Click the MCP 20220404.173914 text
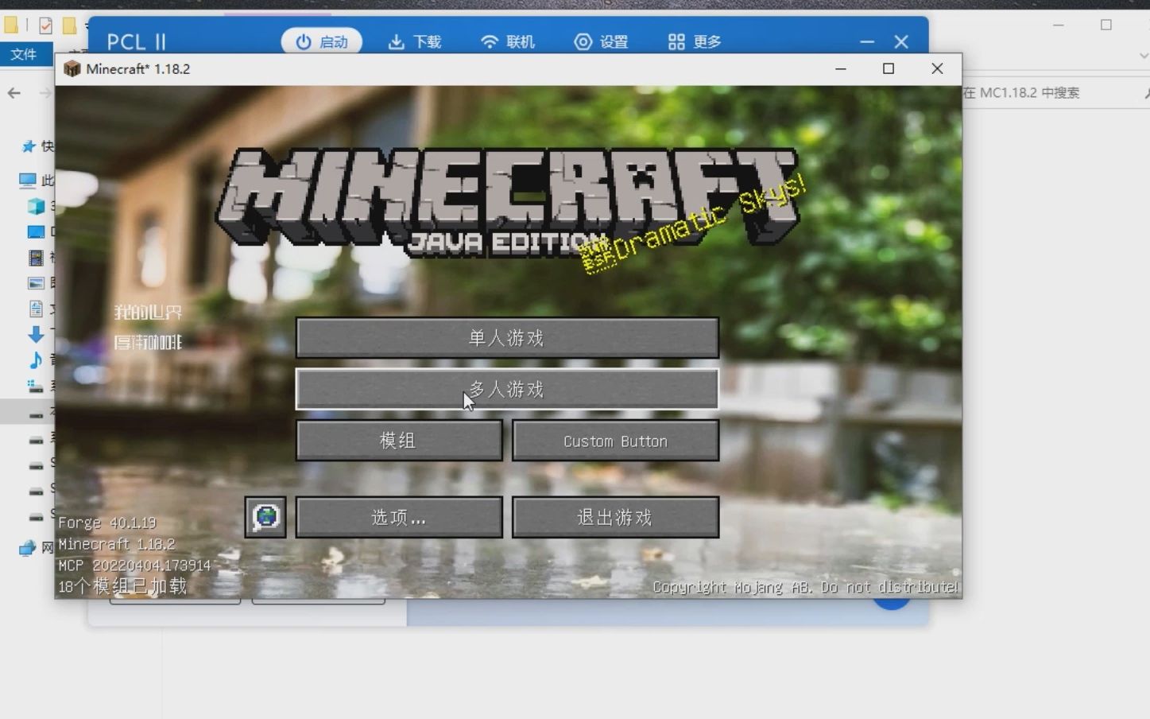Viewport: 1150px width, 719px height. pyautogui.click(x=134, y=565)
